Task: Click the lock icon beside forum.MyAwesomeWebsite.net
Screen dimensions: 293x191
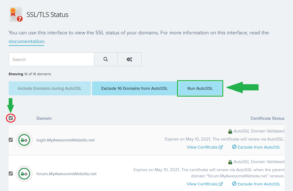Action: (x=24, y=174)
